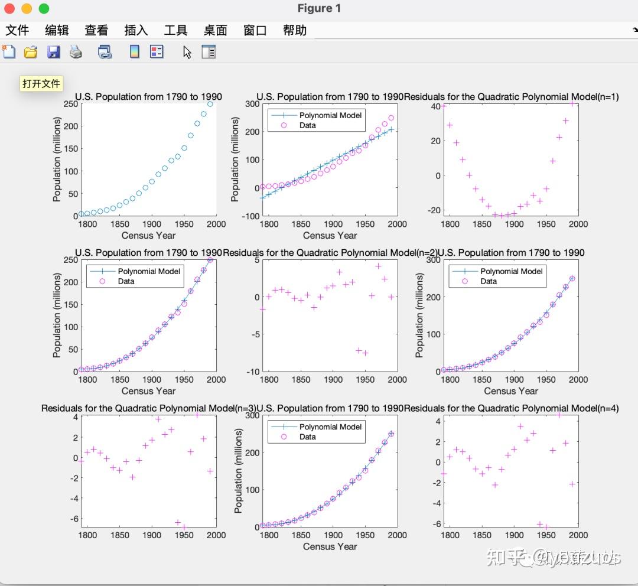Click the Save Figure floppy icon
Viewport: 638px width, 586px height.
pos(54,52)
